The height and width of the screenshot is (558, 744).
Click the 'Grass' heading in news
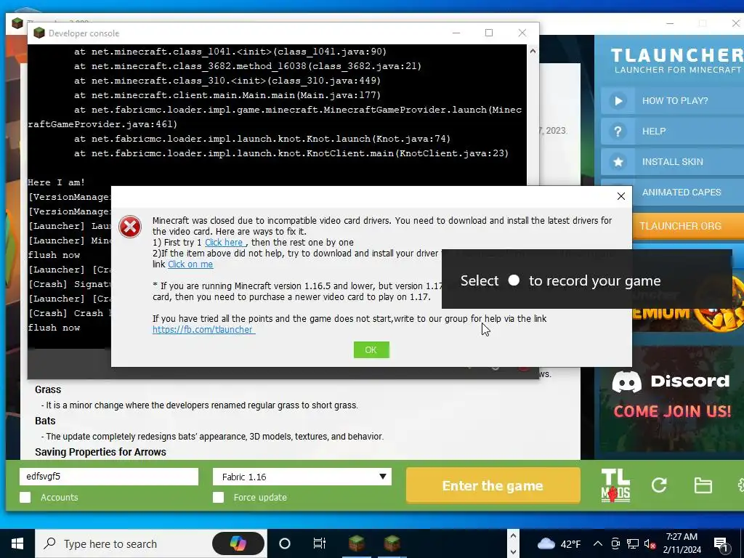pos(48,389)
